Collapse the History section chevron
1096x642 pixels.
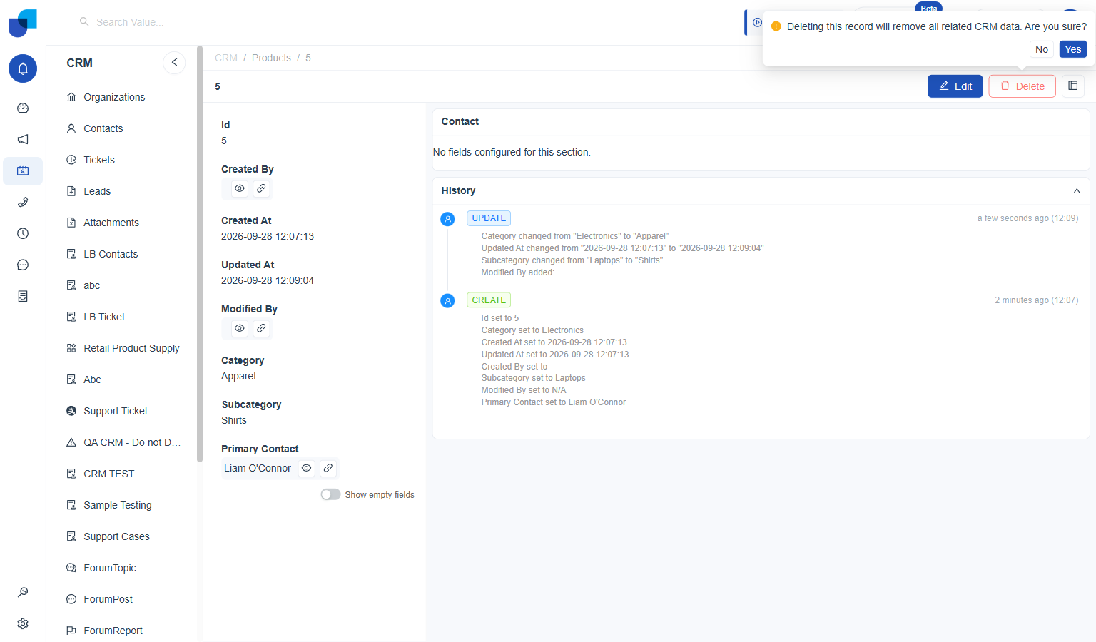click(1077, 191)
